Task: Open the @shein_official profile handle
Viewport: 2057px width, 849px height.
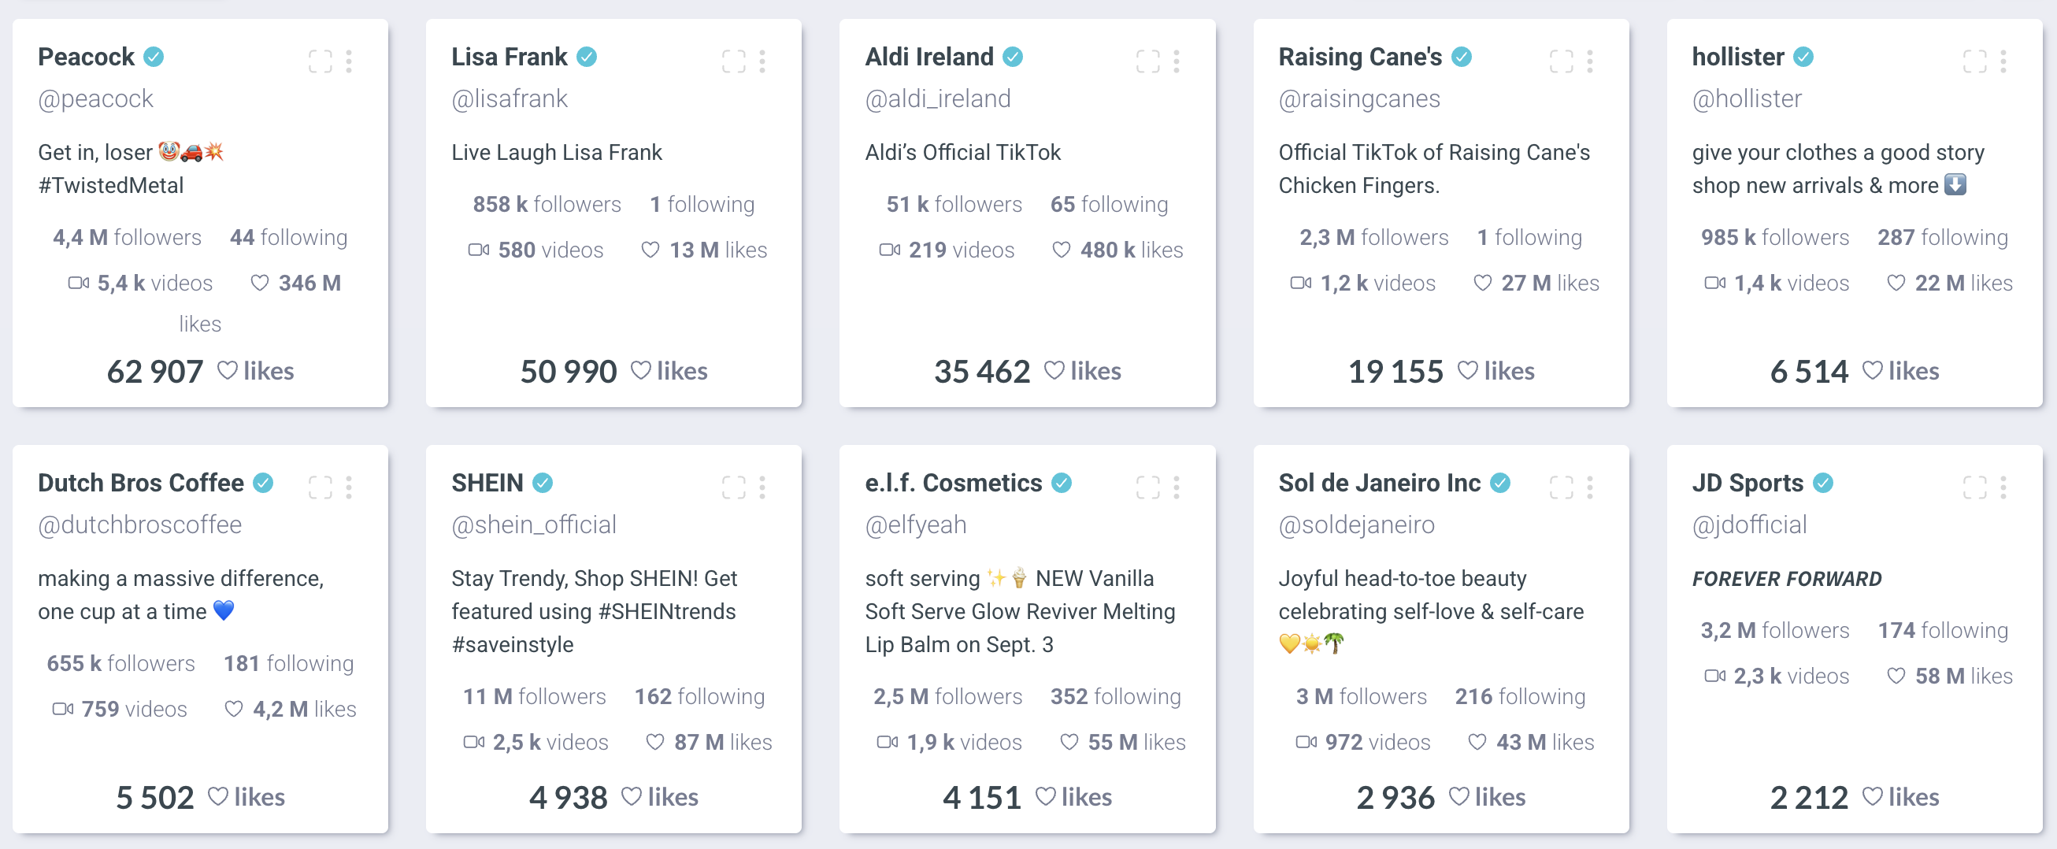Action: pos(534,525)
